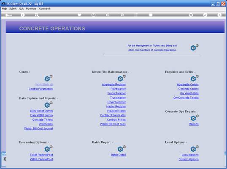The height and width of the screenshot is (169, 227).
Task: Open the Aggregate Register link
Action: click(114, 84)
